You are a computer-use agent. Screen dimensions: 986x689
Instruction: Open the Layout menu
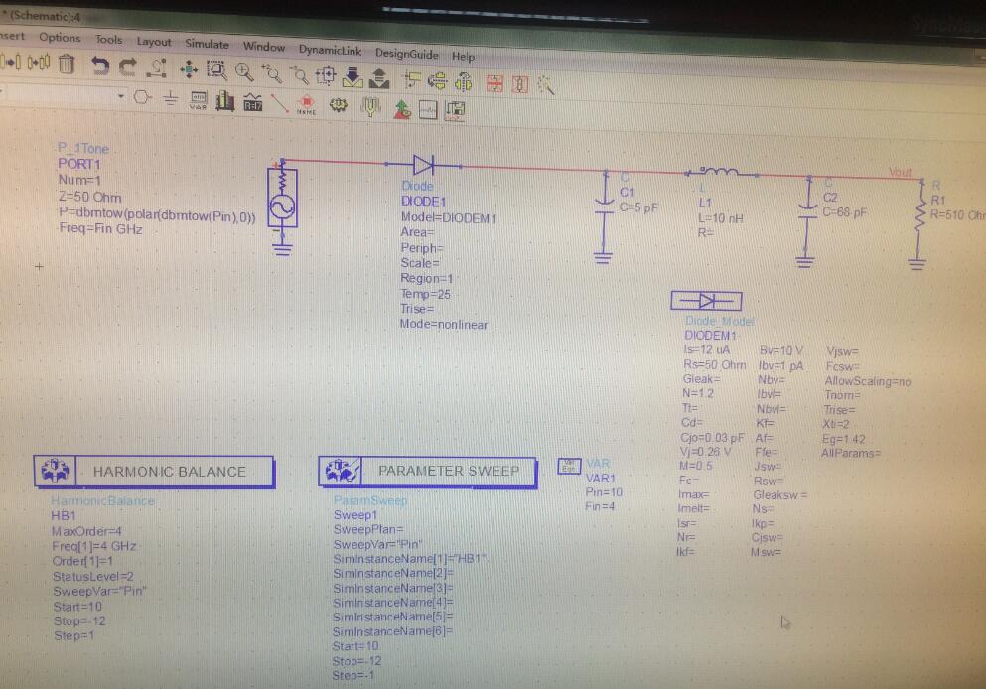(154, 42)
